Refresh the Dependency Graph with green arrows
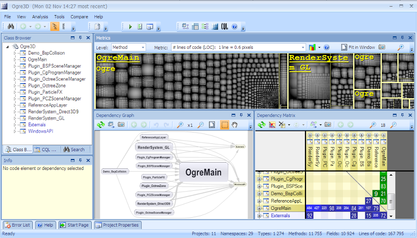Image resolution: width=417 pixels, height=238 pixels. coord(101,125)
